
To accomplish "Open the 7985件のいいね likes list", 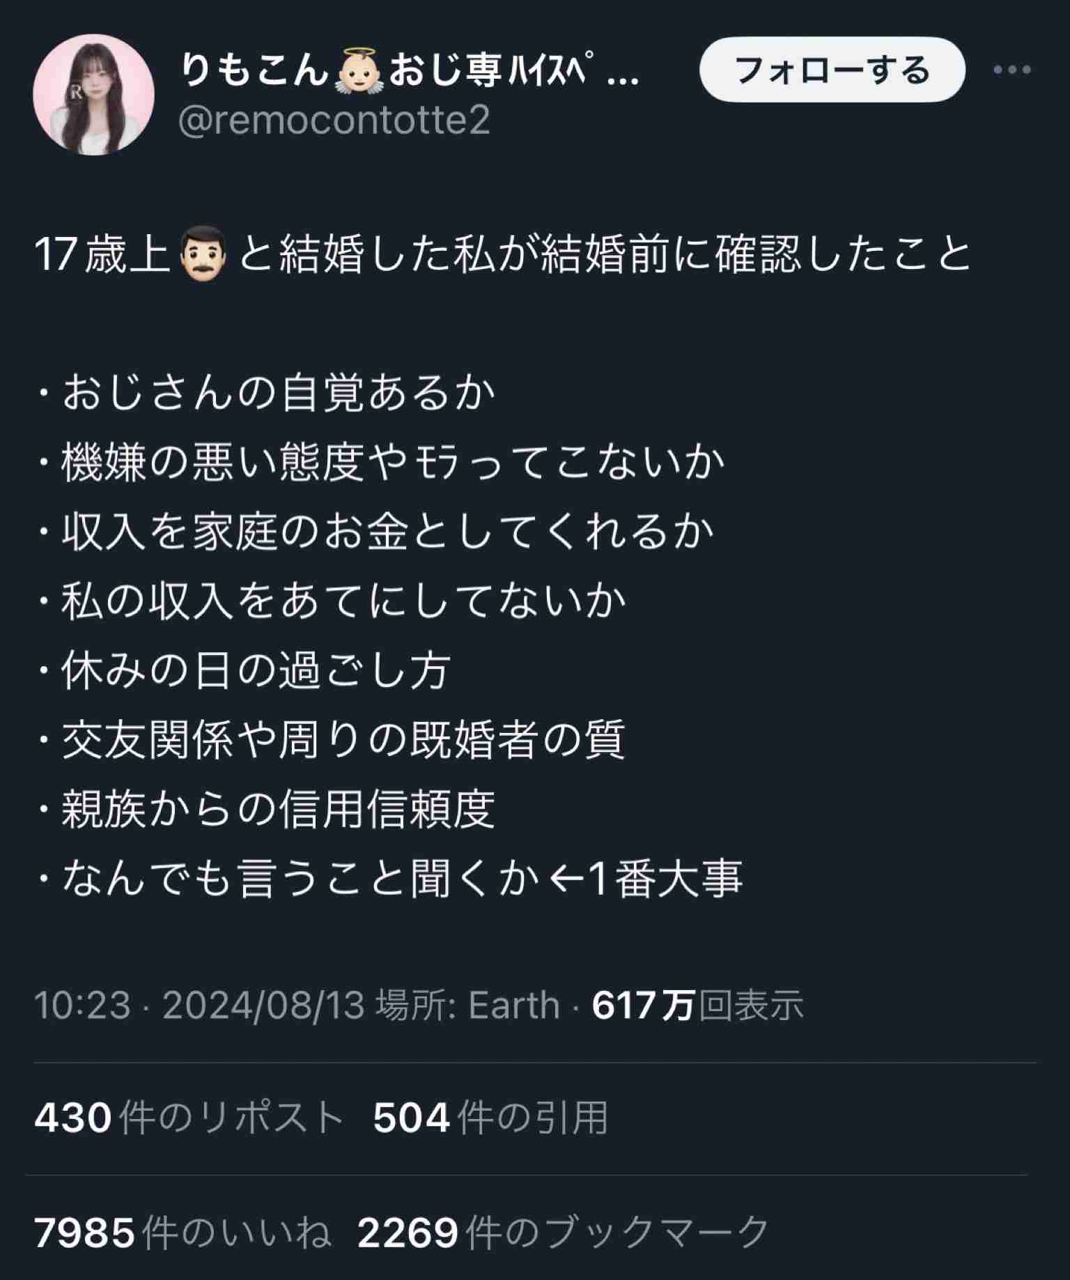I will point(183,1231).
